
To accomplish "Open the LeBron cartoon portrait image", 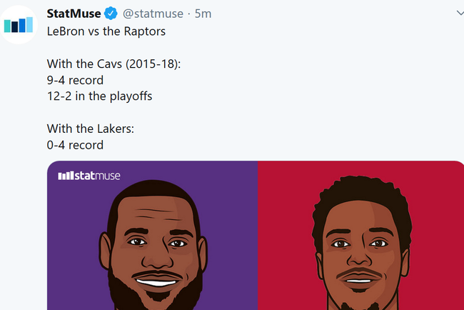I will pyautogui.click(x=153, y=245).
